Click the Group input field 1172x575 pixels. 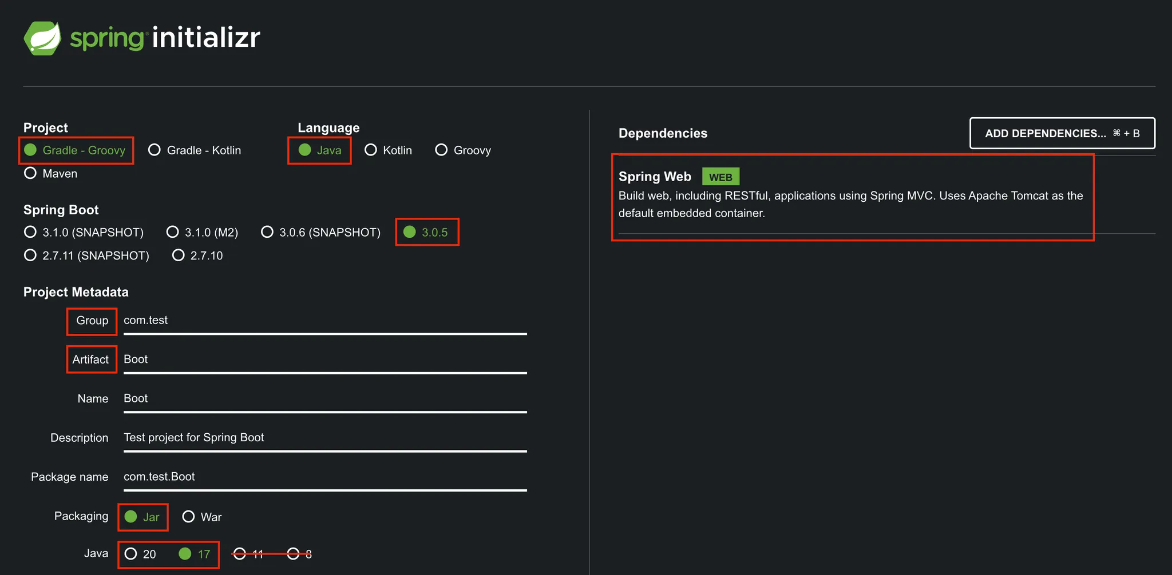pyautogui.click(x=325, y=321)
